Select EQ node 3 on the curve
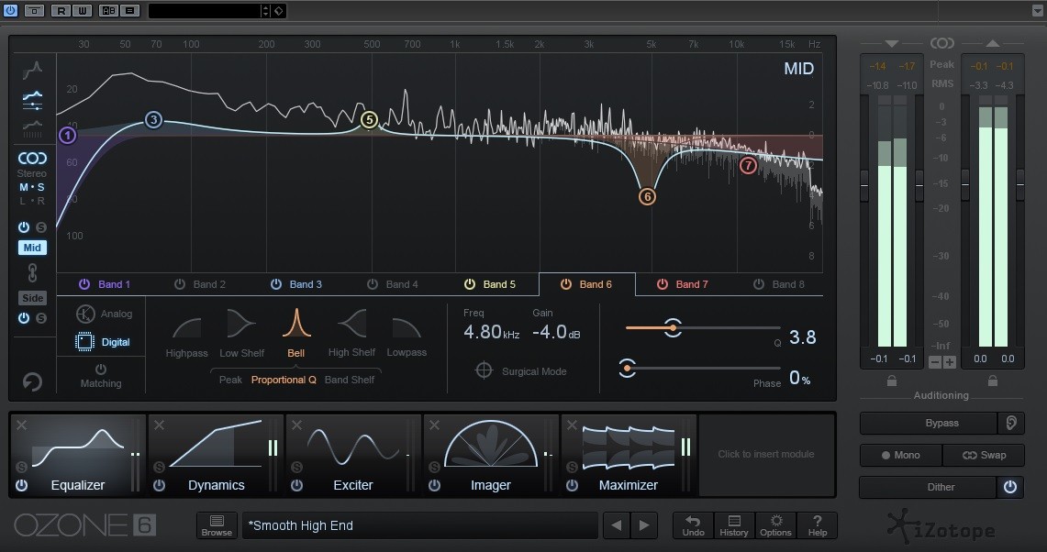The width and height of the screenshot is (1047, 552). (x=153, y=120)
